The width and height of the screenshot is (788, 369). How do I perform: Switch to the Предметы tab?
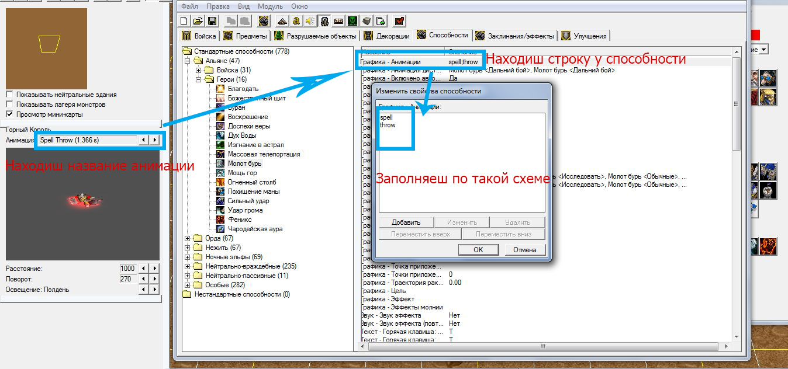[x=245, y=36]
